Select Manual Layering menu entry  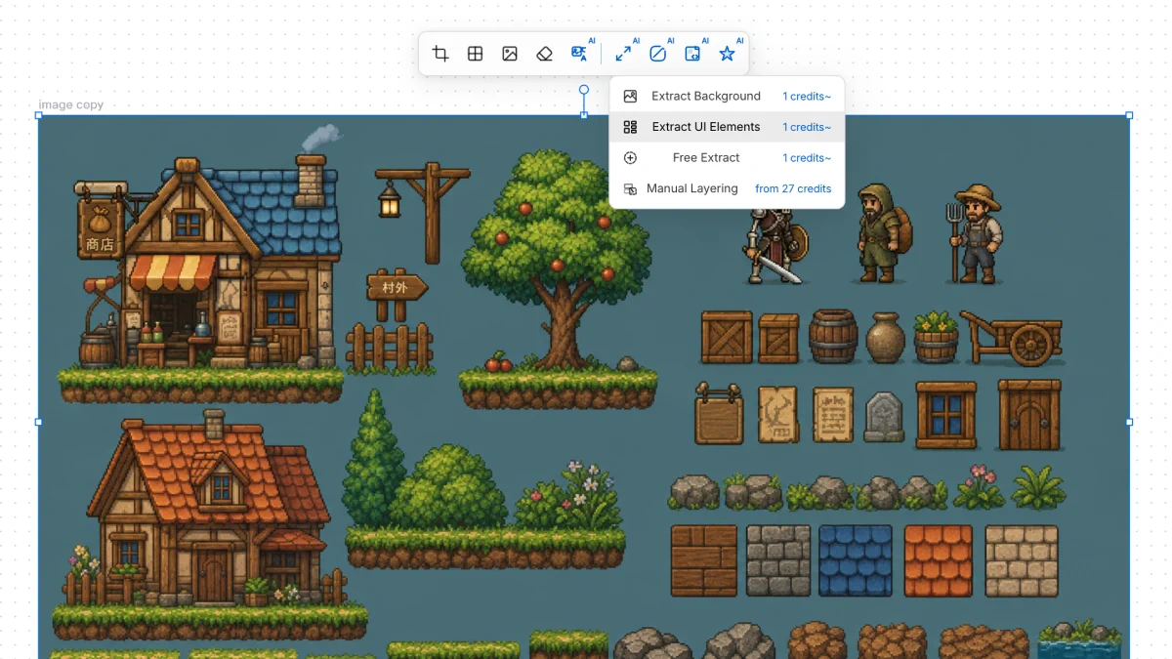(727, 188)
